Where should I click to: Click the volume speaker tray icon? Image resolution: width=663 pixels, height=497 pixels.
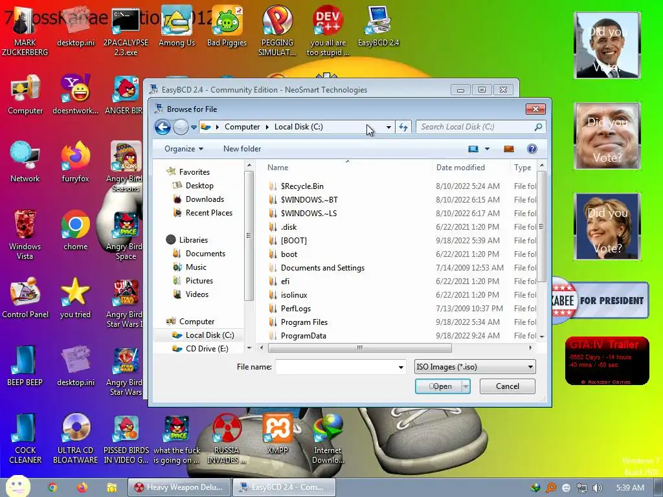tap(597, 488)
